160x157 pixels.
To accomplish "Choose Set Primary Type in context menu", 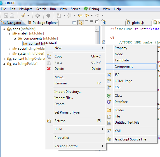I will (x=75, y=112).
